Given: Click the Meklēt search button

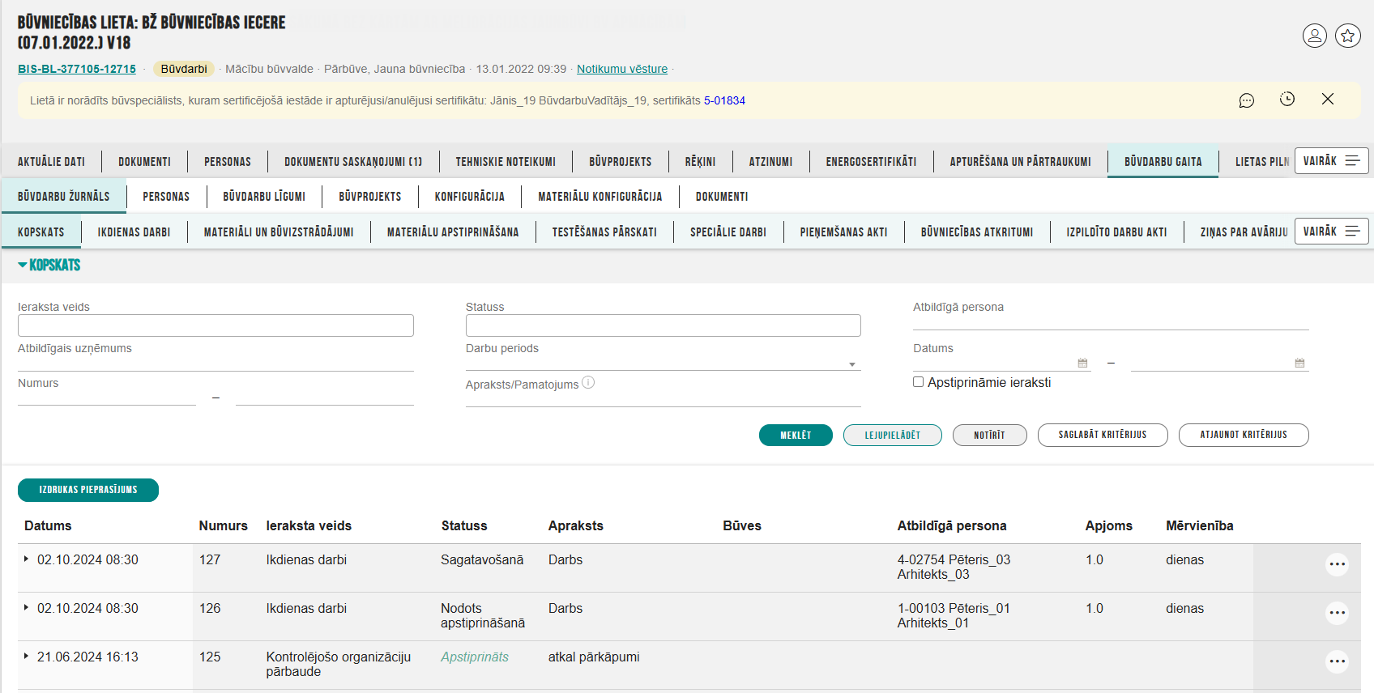Looking at the screenshot, I should [796, 436].
